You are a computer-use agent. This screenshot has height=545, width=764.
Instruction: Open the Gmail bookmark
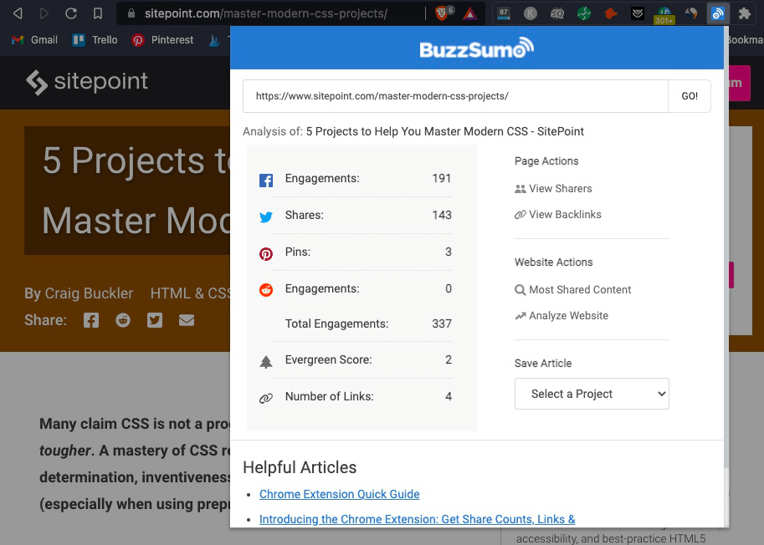[x=34, y=40]
